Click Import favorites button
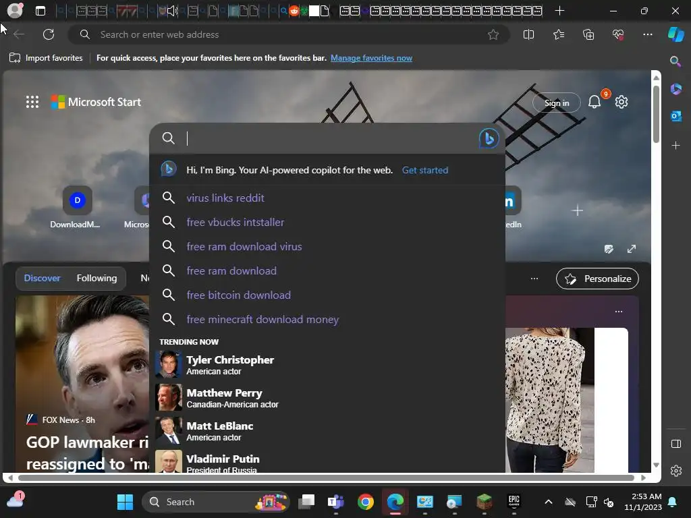This screenshot has width=691, height=518. tap(47, 58)
